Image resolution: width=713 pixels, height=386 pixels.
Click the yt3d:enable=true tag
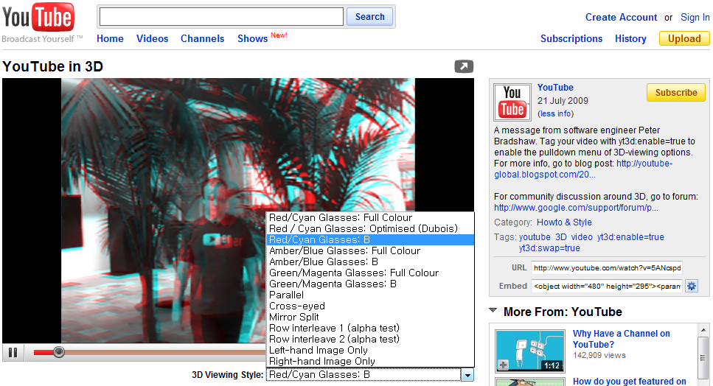(x=630, y=237)
